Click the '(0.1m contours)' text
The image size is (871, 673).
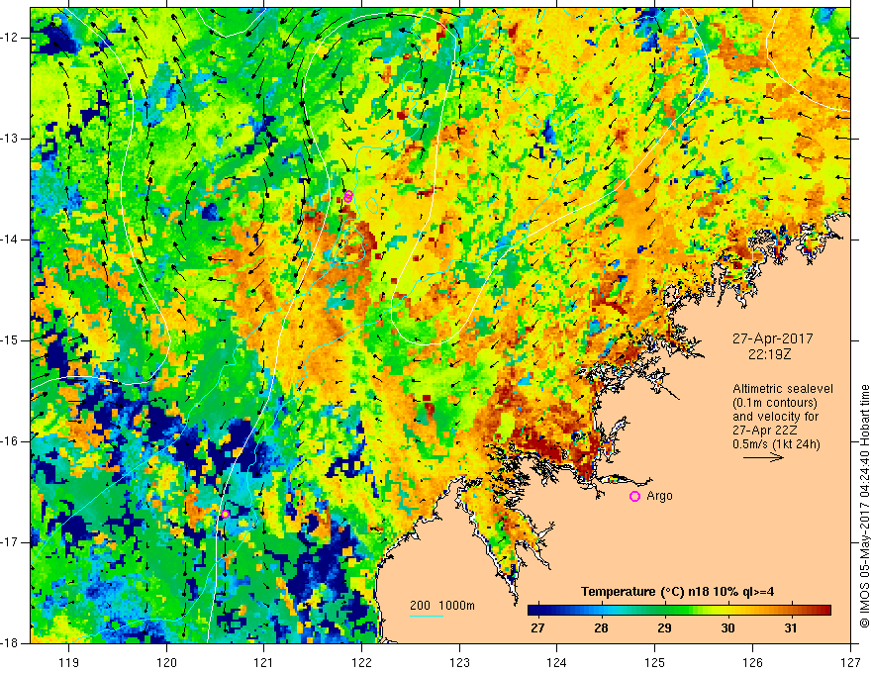pos(775,403)
